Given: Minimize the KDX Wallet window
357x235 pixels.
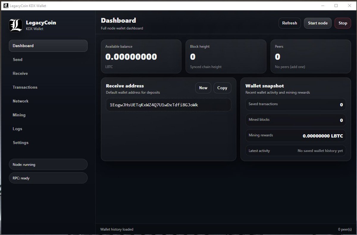Looking at the screenshot, I should pos(323,6).
